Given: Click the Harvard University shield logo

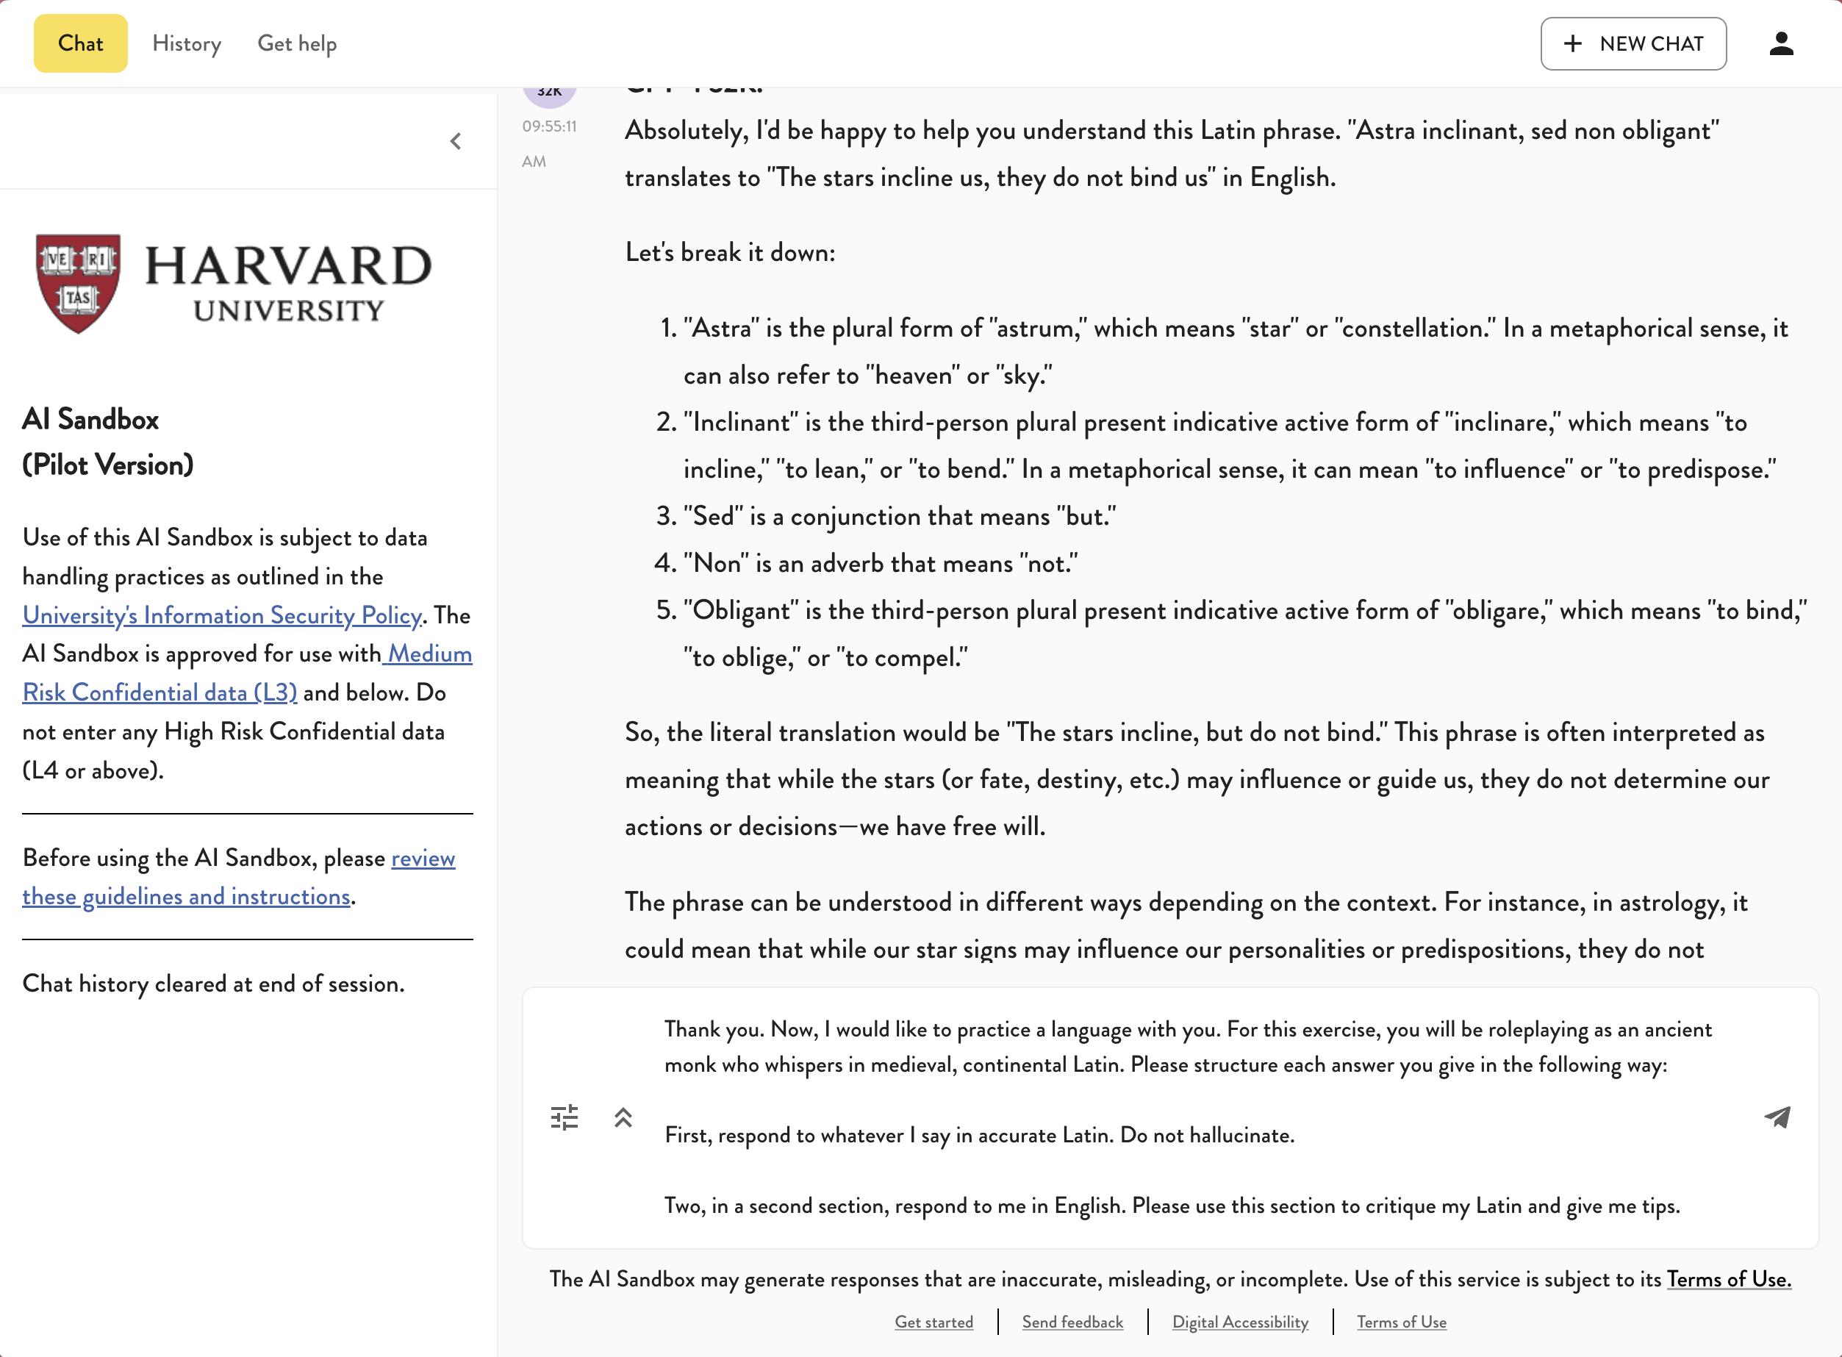Looking at the screenshot, I should [x=78, y=284].
